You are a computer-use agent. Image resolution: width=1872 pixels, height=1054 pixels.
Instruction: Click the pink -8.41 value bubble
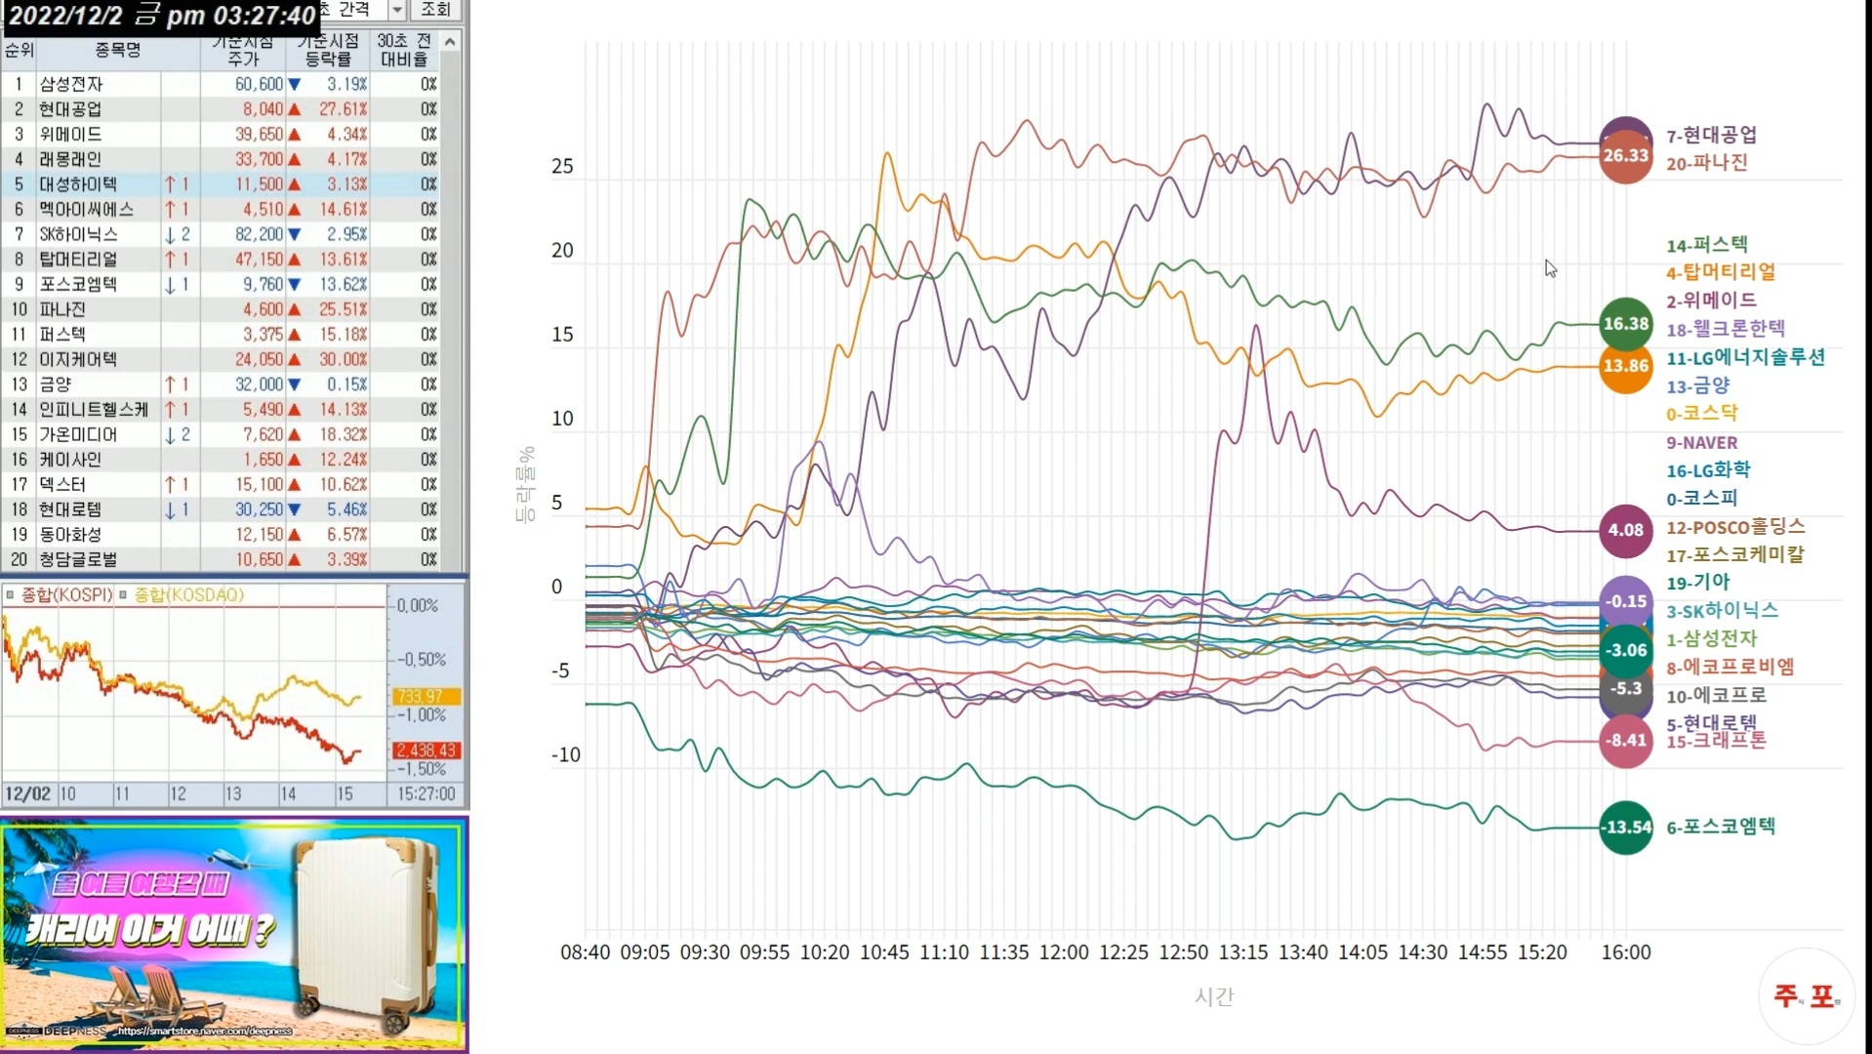point(1626,741)
